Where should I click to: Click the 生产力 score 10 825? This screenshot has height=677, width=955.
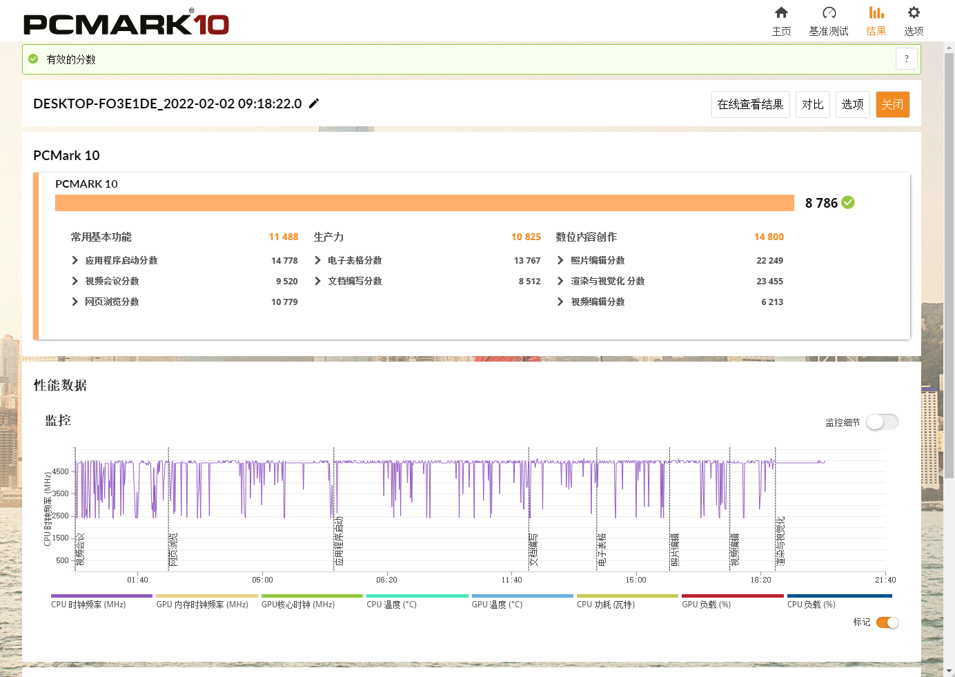[x=526, y=237]
